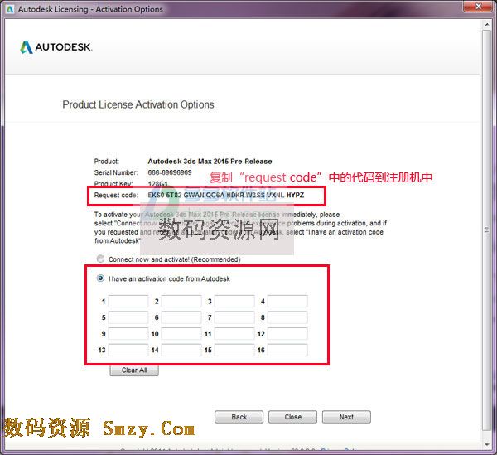Screen dimensions: 497x455
Task: Select 'Connect now and activate!' radio button
Action: click(x=101, y=259)
